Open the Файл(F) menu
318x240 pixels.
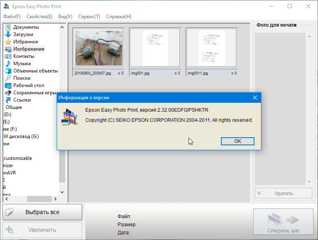12,17
